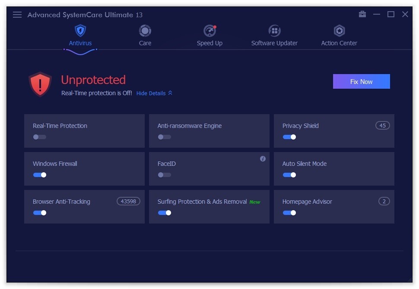Maximize the Advanced SystemCare window
419x289 pixels.
click(391, 14)
